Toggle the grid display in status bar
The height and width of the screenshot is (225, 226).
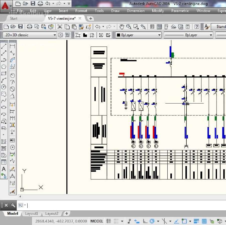click(108, 221)
